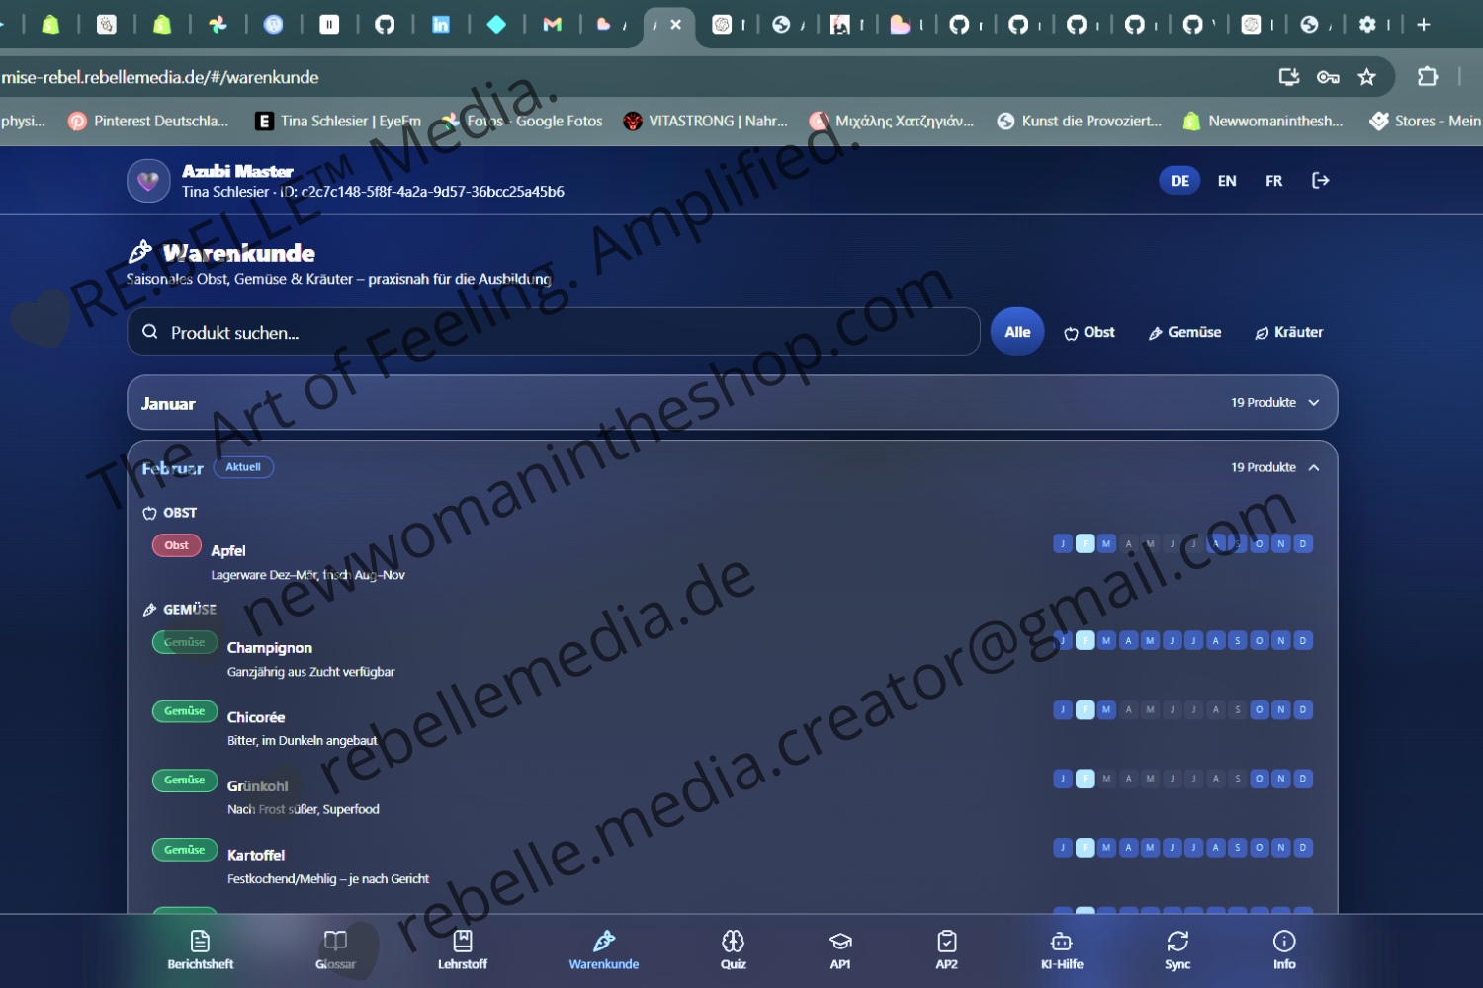Filter products by Obst
This screenshot has width=1483, height=988.
pos(1089,331)
